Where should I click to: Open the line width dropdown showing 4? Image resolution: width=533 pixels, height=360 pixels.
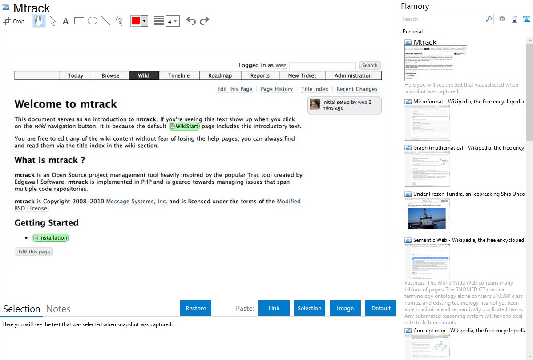(x=173, y=21)
